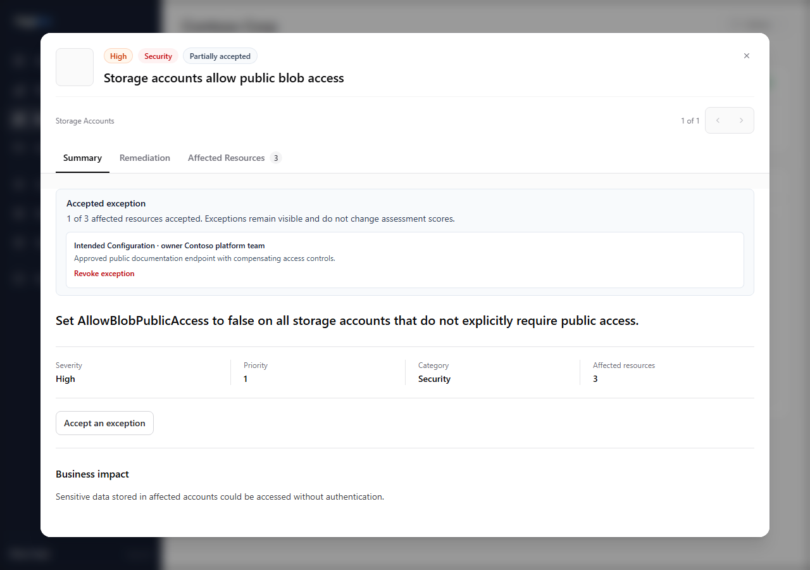Click the Affected resources value 3
Screen dimensions: 810x570
point(595,379)
